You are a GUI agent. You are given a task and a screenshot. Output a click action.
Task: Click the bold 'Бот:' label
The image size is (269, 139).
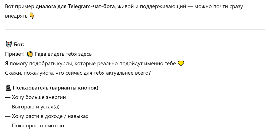[19, 45]
